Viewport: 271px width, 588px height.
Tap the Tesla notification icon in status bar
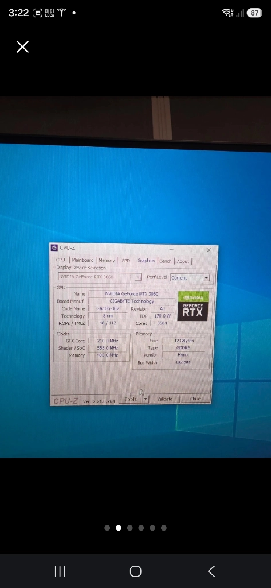61,13
